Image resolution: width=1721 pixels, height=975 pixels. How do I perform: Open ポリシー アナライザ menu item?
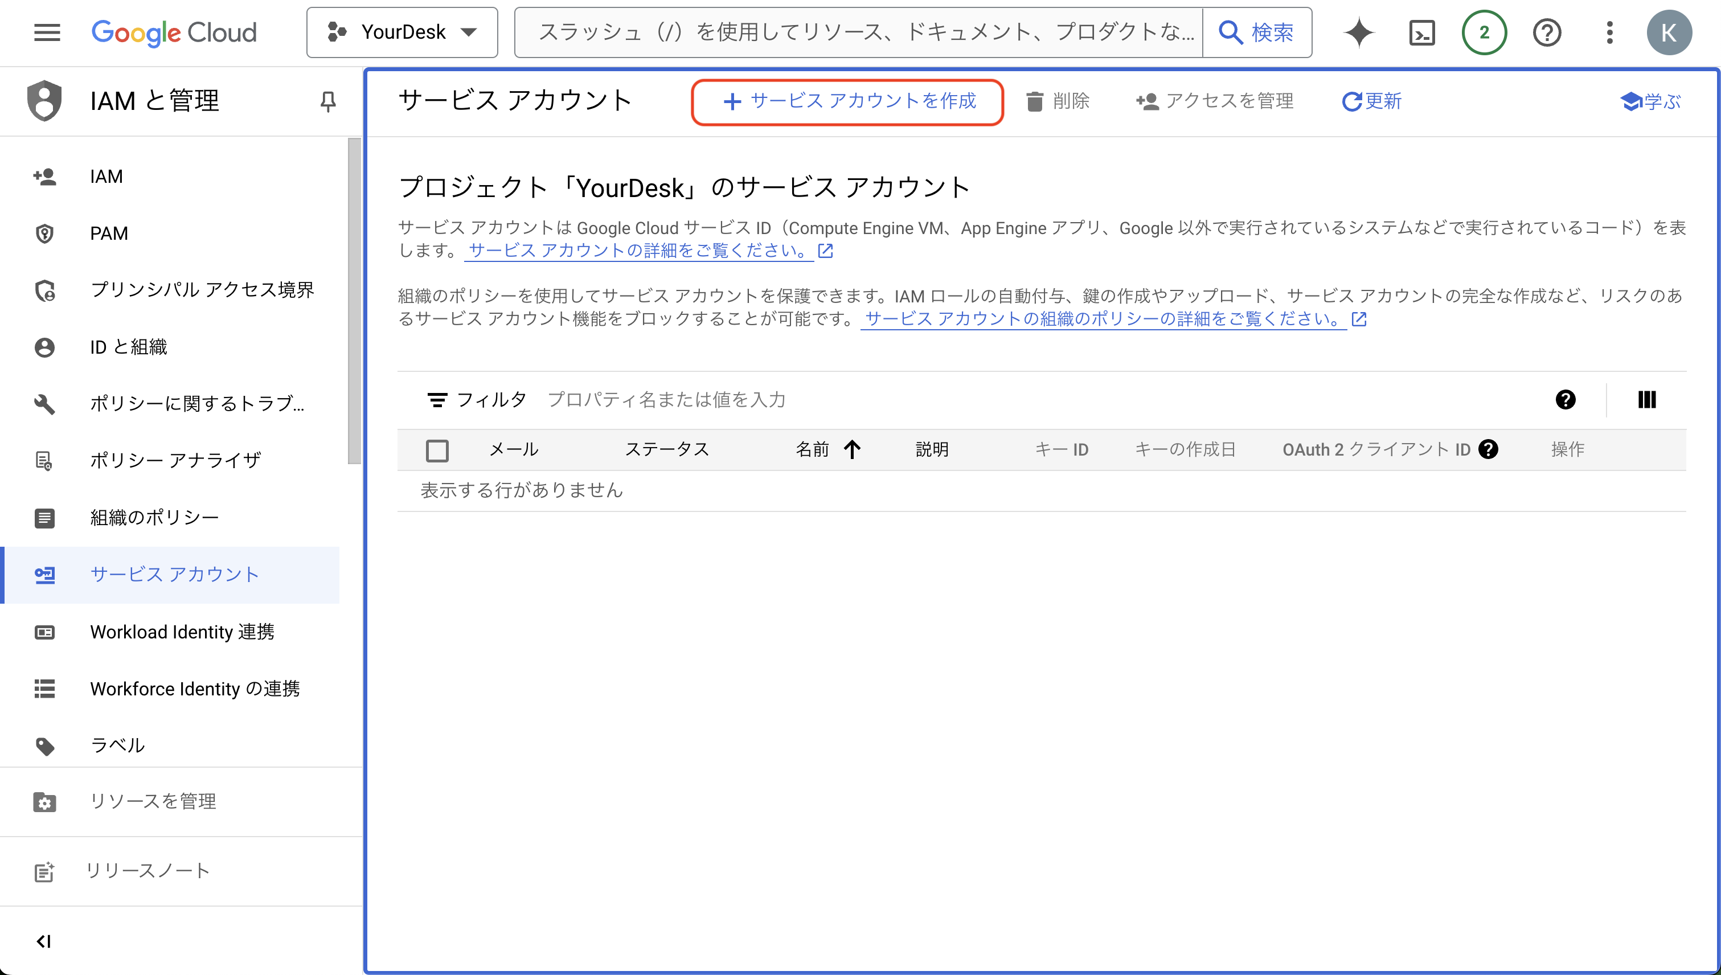[169, 460]
